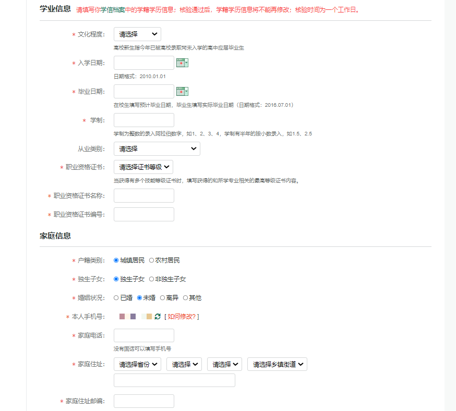The image size is (456, 411).
Task: Open the city-level 请选择 address dropdown
Action: tap(184, 364)
